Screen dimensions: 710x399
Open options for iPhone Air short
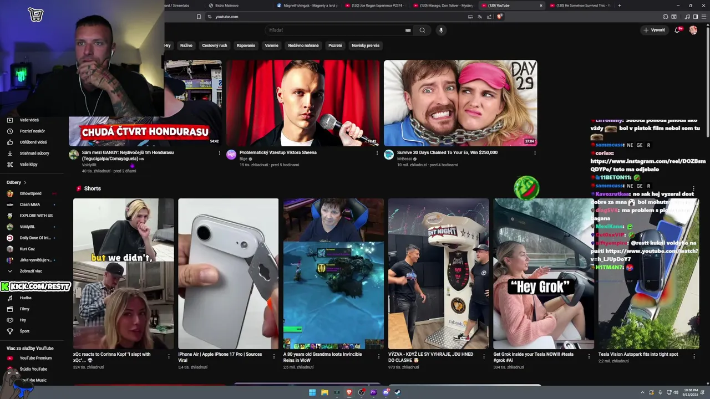click(x=274, y=356)
